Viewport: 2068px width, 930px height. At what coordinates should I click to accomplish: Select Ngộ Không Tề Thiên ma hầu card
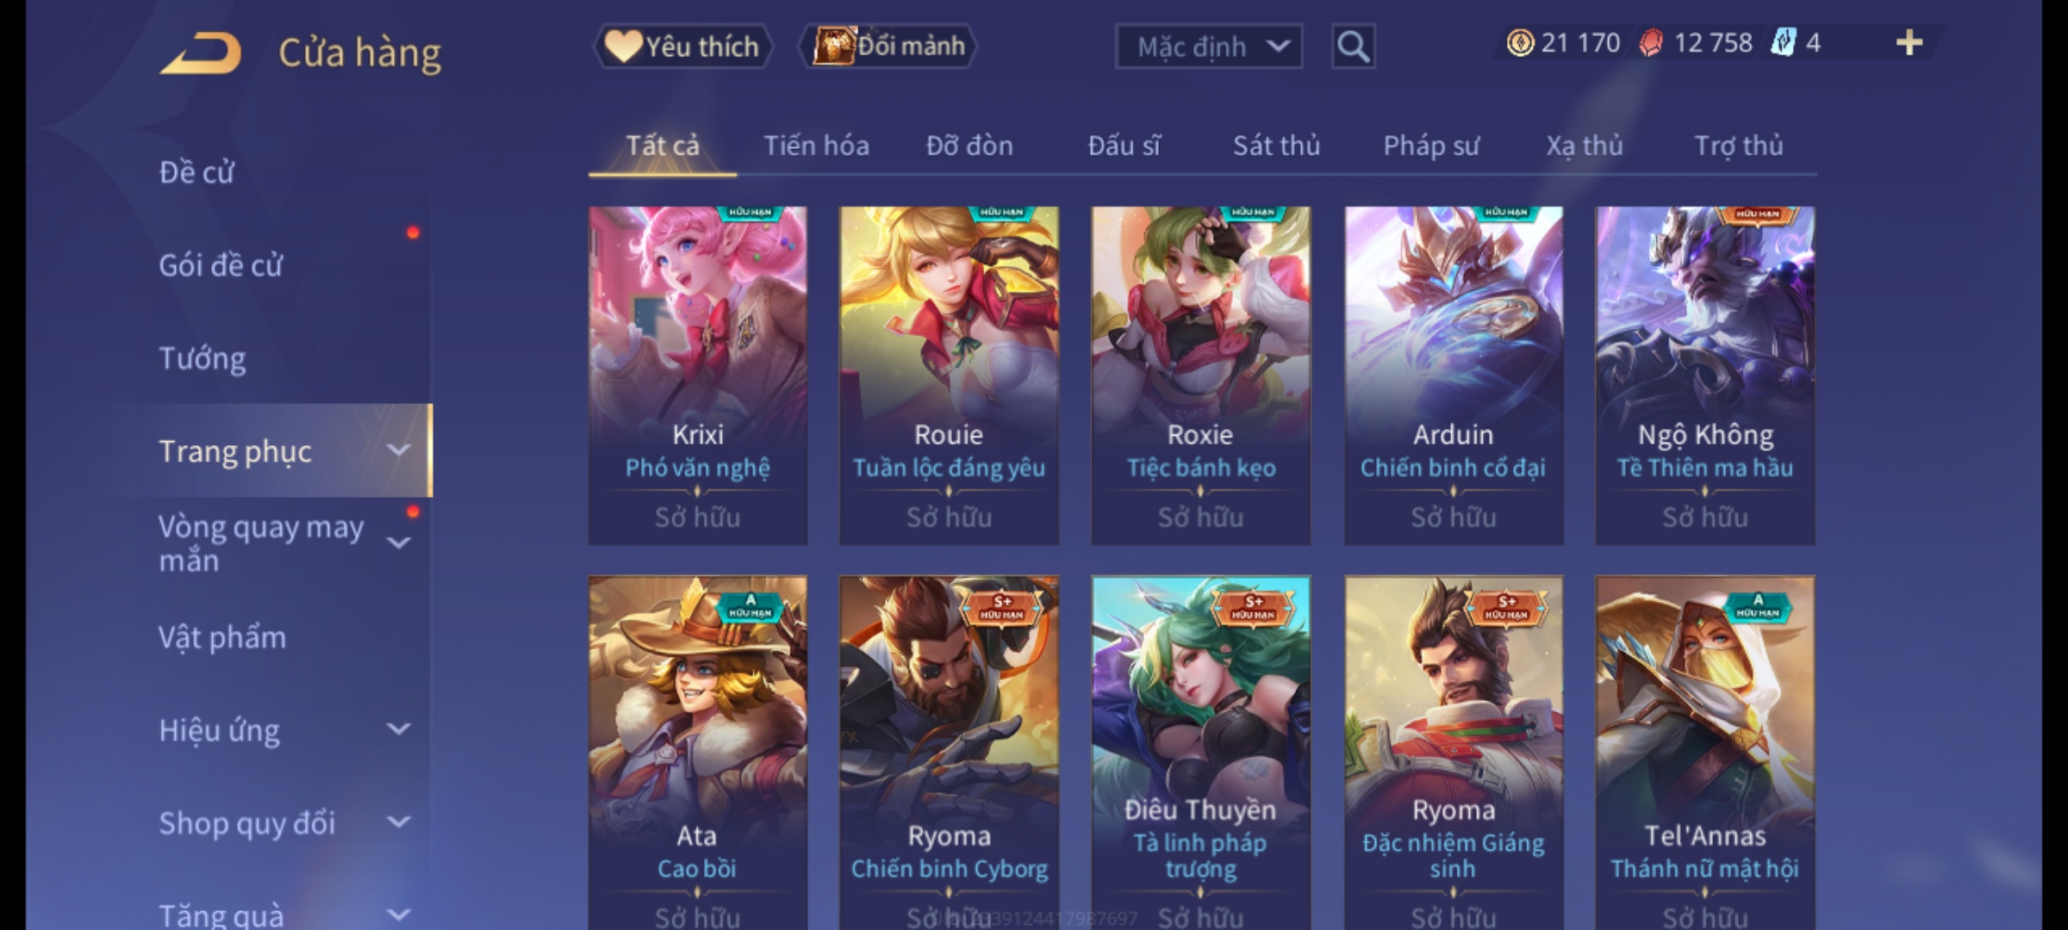[1705, 375]
